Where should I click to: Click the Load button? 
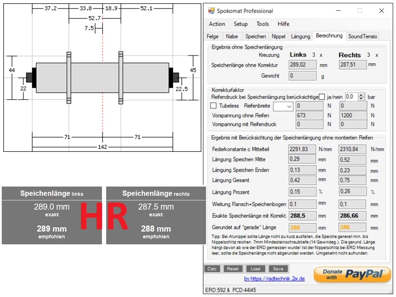click(x=255, y=269)
